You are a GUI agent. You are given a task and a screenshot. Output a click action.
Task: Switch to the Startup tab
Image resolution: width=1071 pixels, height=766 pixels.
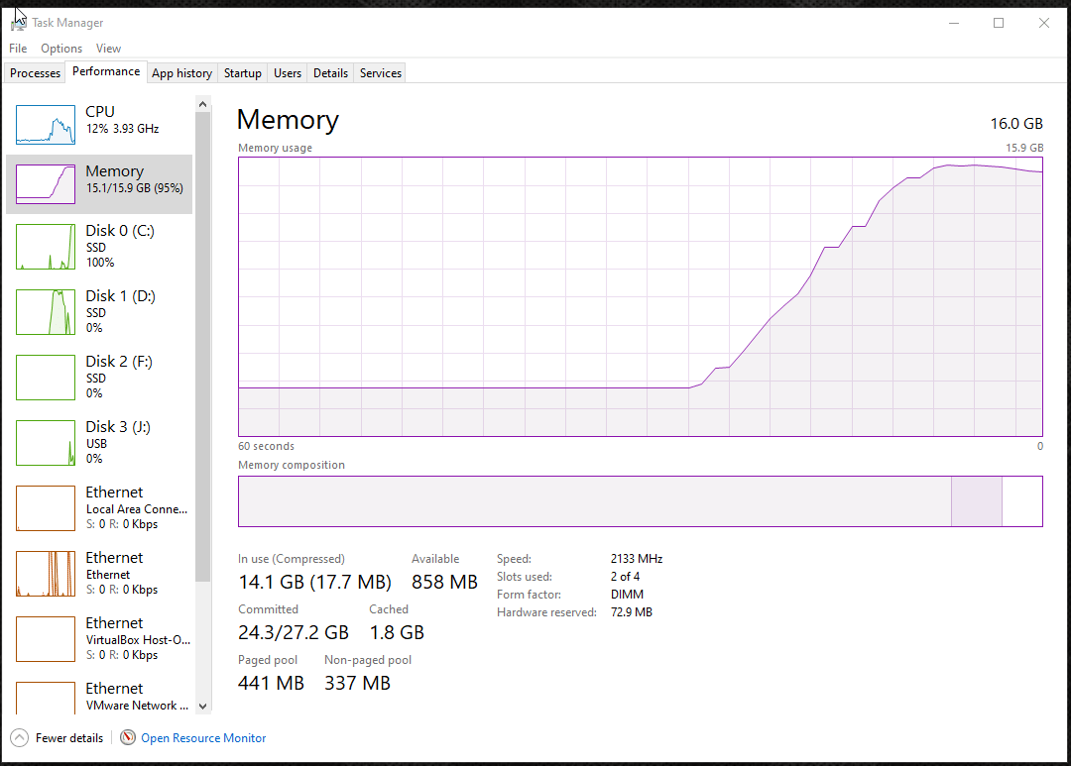pyautogui.click(x=242, y=73)
